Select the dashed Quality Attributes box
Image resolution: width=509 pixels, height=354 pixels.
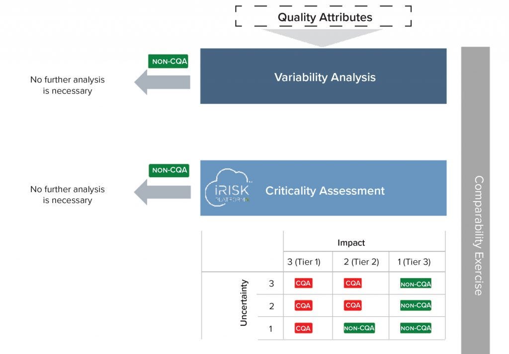[324, 17]
